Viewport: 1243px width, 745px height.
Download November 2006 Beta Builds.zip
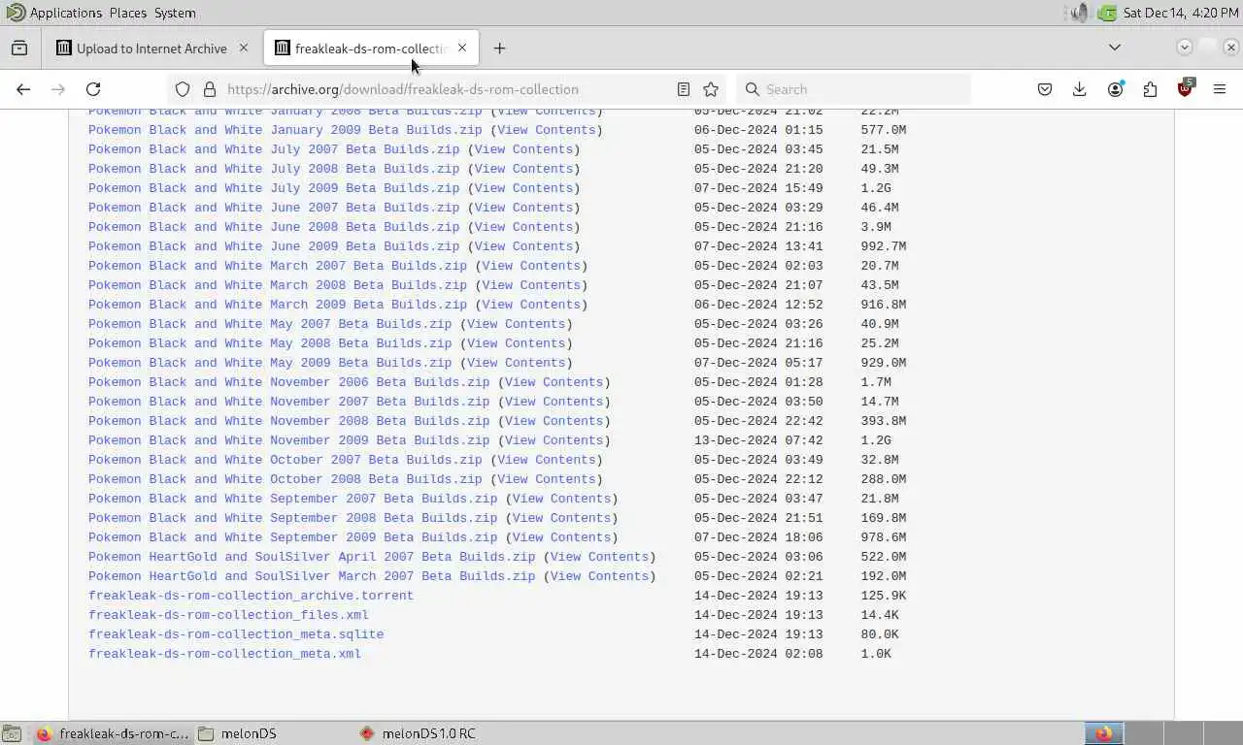pyautogui.click(x=288, y=382)
